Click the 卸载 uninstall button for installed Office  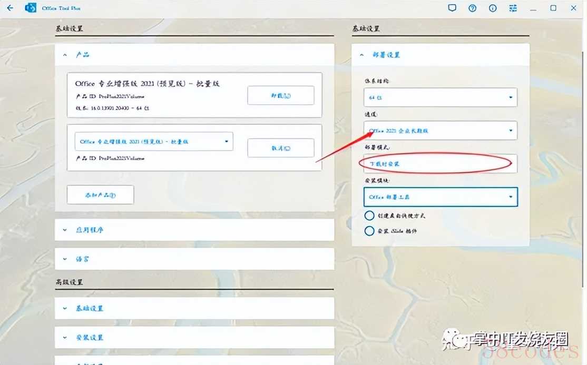coord(280,96)
